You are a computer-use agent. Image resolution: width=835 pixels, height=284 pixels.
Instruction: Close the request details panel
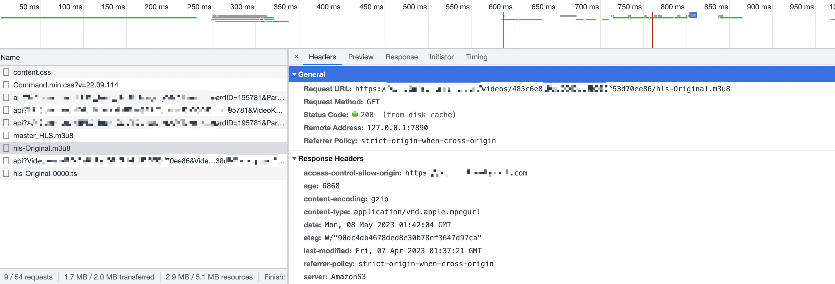(x=296, y=57)
